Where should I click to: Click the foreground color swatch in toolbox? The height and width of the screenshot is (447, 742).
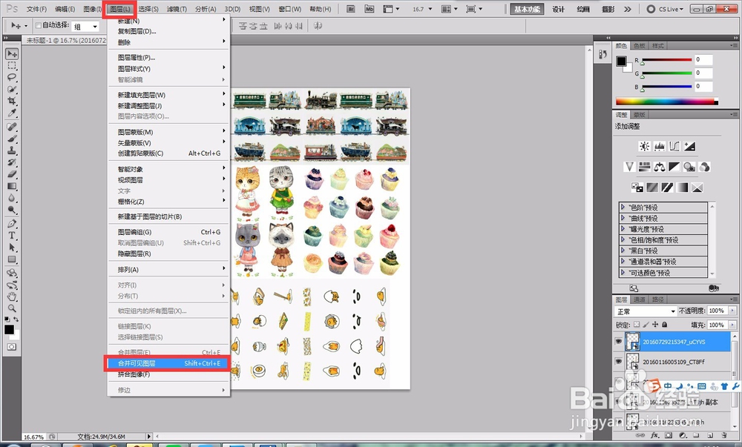point(9,330)
